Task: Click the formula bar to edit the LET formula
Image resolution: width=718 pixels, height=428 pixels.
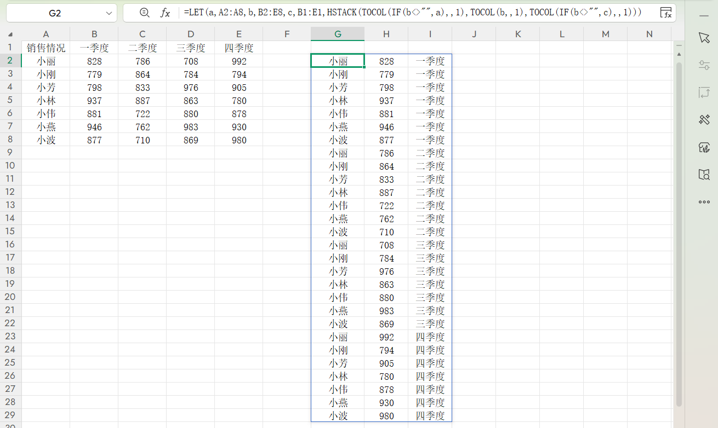Action: [384, 12]
